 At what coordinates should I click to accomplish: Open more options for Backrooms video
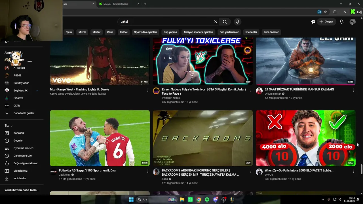tap(251, 171)
